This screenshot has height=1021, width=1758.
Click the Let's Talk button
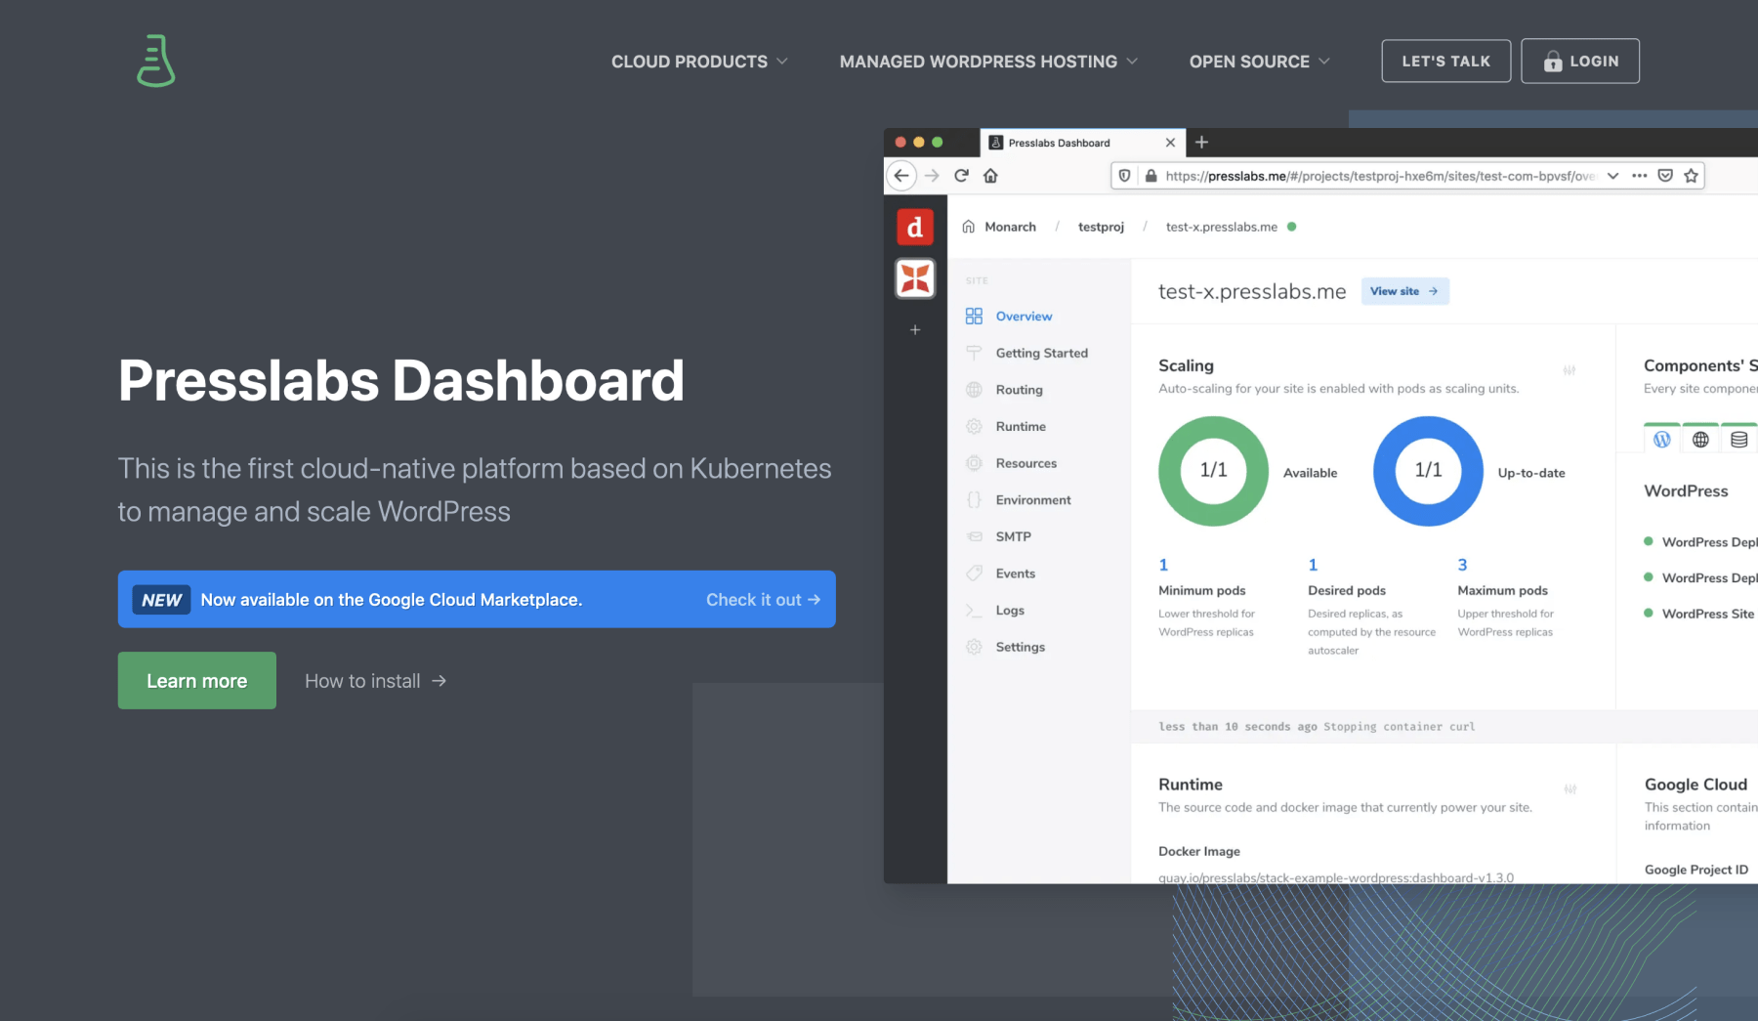point(1445,61)
